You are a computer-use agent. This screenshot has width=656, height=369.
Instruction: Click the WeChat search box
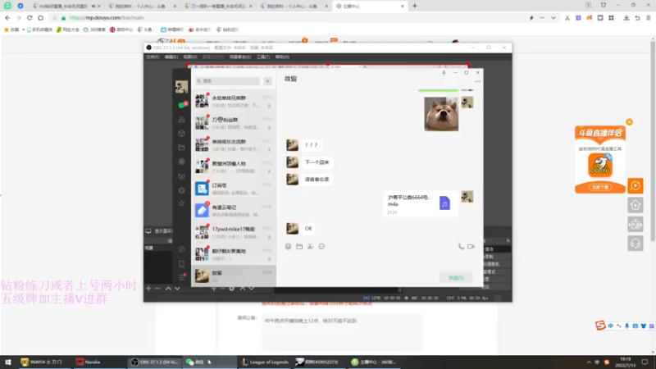[228, 80]
